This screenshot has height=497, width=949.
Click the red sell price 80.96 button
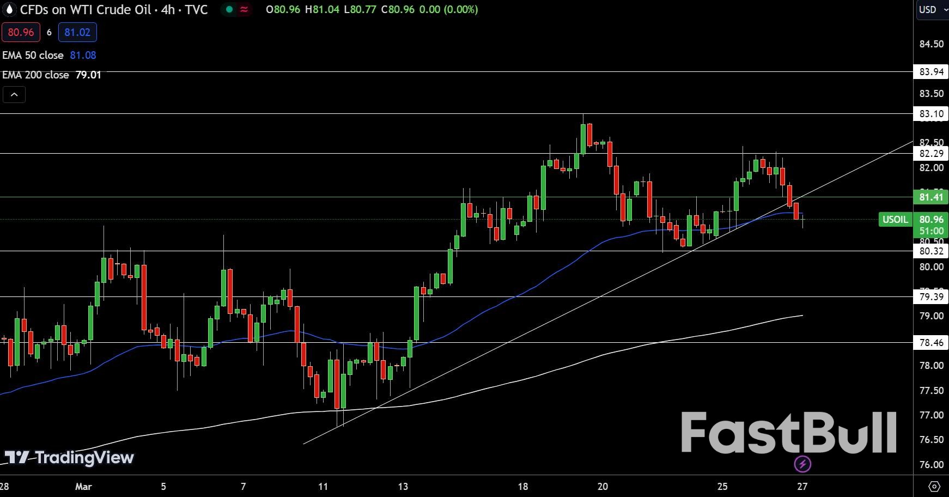click(x=21, y=32)
